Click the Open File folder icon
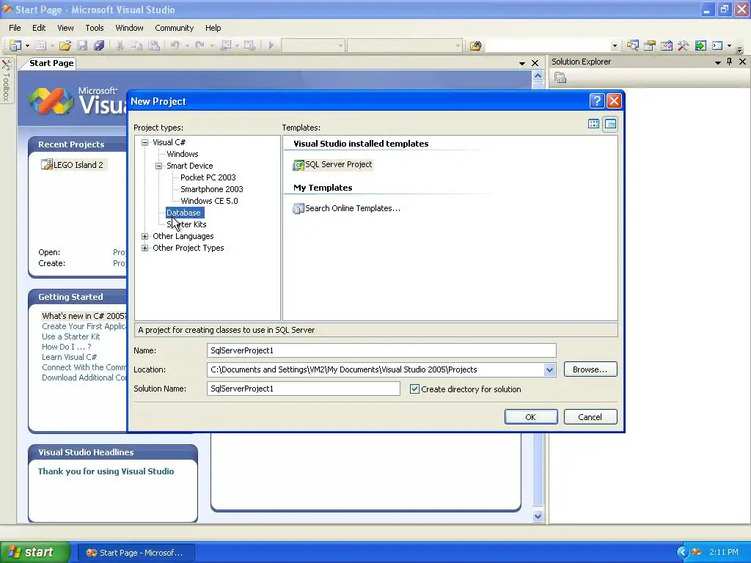The width and height of the screenshot is (751, 563). [x=65, y=45]
